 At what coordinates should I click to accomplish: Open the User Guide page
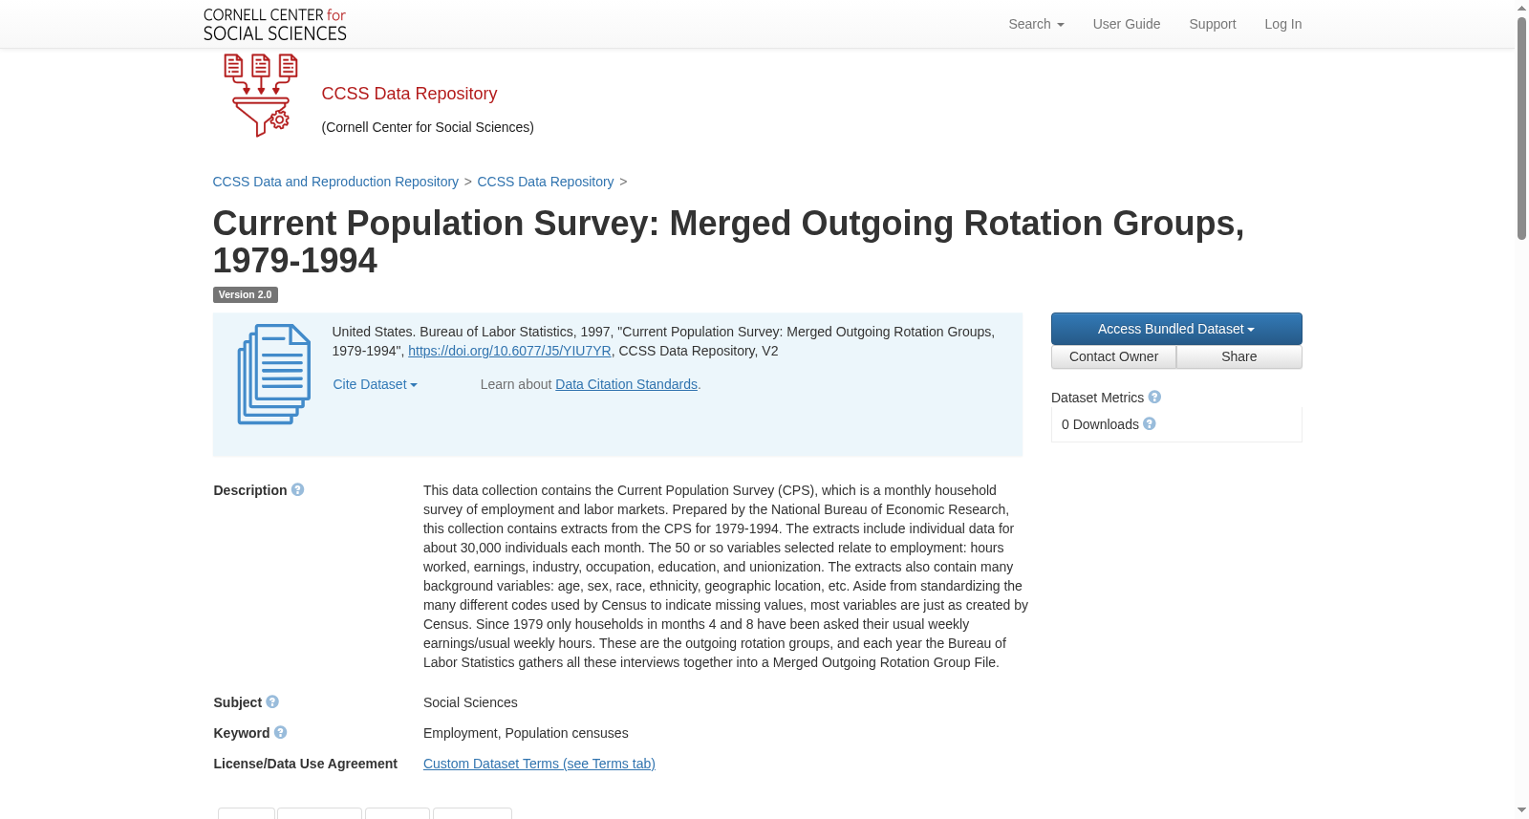pyautogui.click(x=1127, y=24)
